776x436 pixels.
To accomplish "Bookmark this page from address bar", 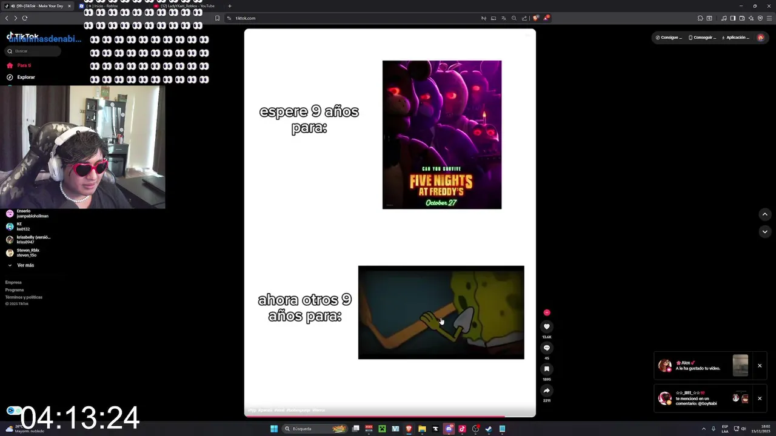I will click(x=217, y=18).
